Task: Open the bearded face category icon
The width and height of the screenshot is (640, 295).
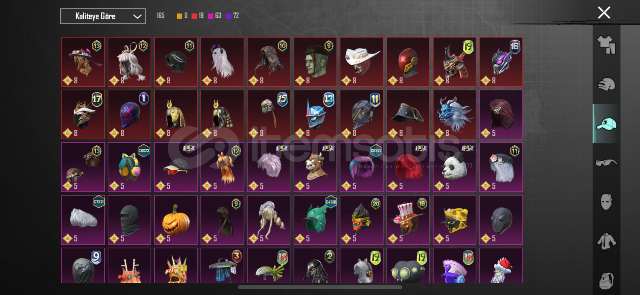Action: pyautogui.click(x=606, y=281)
